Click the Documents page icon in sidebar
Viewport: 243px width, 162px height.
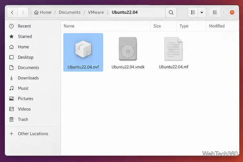[11, 68]
